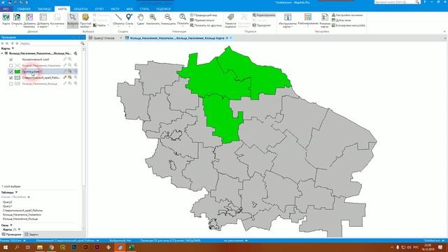Switch to the Задачи bottom tab
448x252 pixels.
(x=31, y=234)
